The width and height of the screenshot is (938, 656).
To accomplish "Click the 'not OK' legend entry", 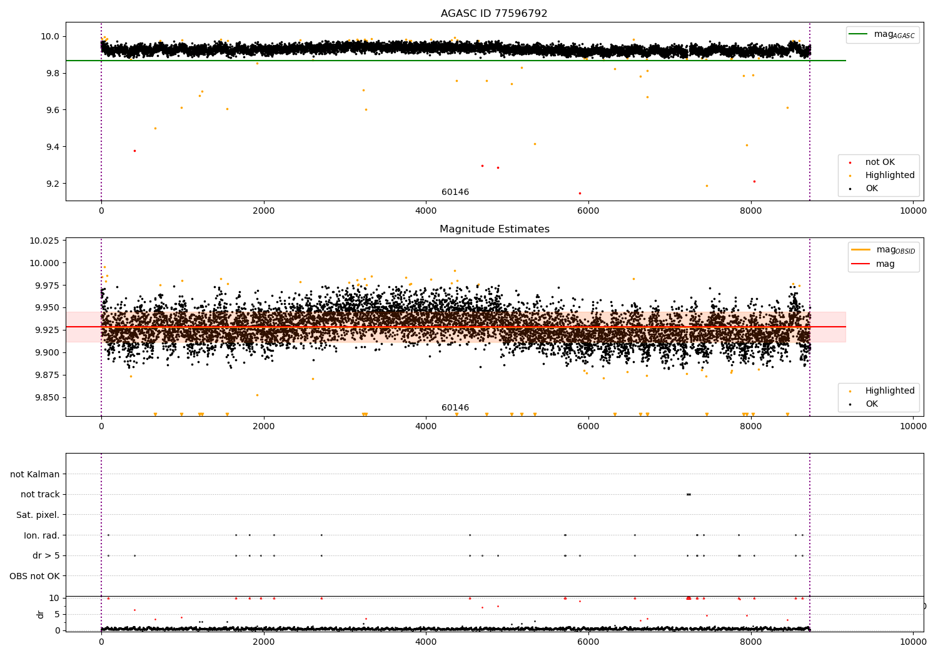I will click(880, 162).
